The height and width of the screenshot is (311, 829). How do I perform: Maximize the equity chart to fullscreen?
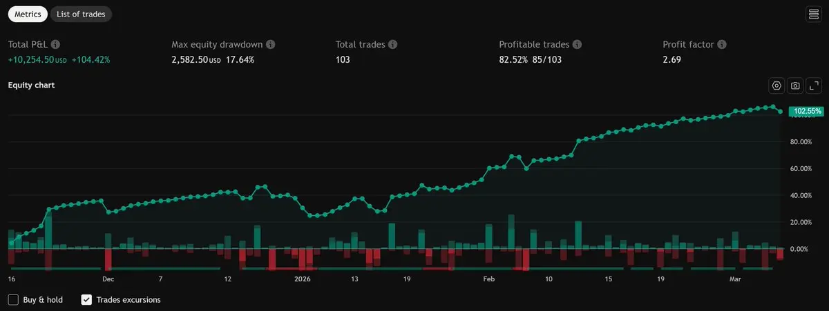click(814, 86)
